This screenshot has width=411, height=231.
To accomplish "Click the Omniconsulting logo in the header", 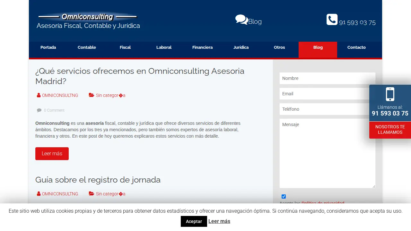I will point(87,17).
